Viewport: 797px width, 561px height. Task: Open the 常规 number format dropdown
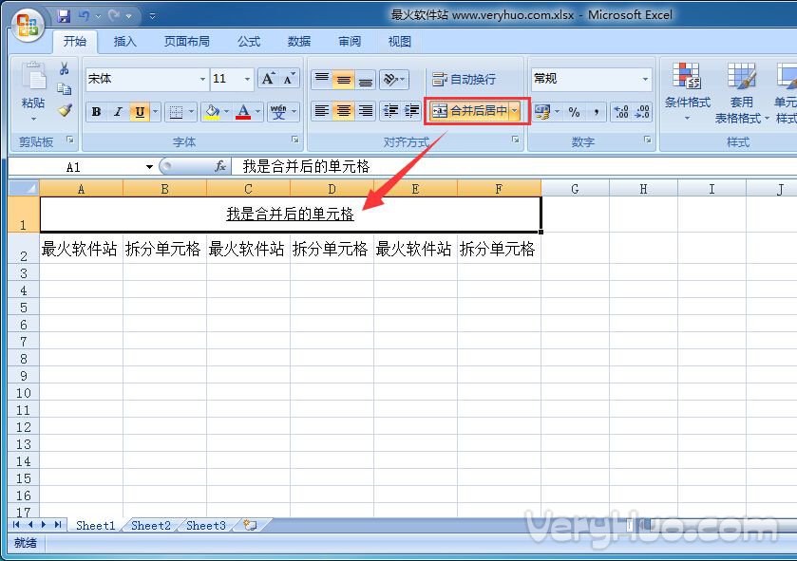point(645,79)
